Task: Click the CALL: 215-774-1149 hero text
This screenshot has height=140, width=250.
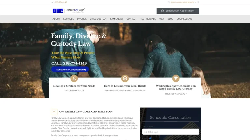Action: coord(69,63)
